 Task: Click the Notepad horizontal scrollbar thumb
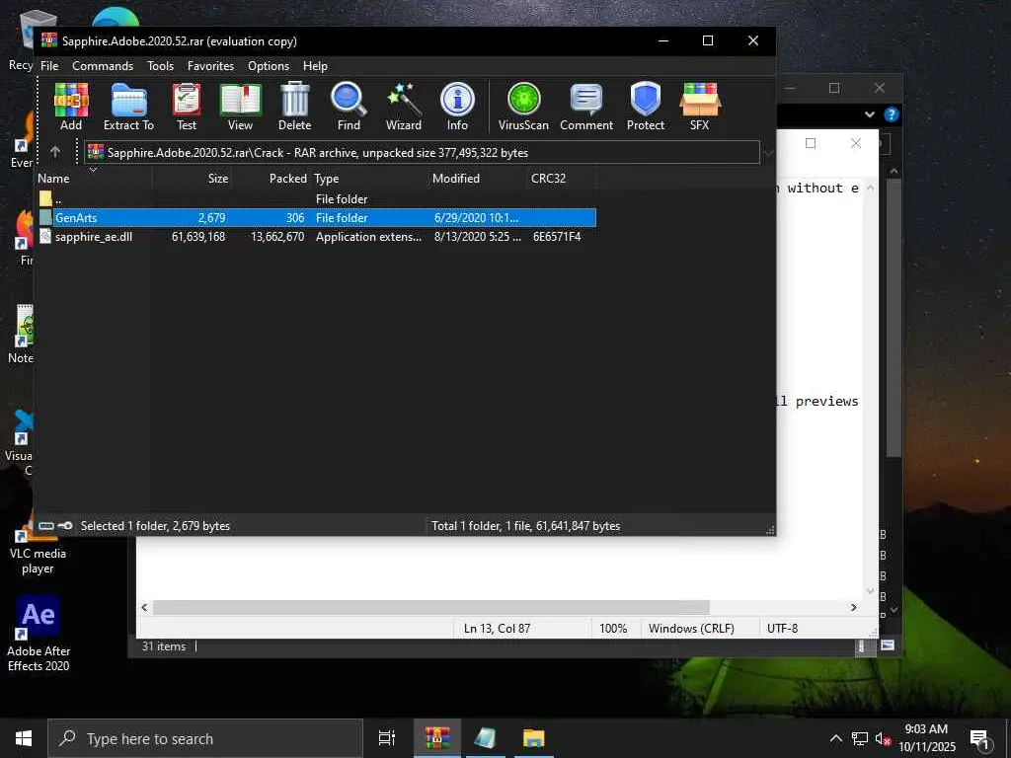[430, 608]
